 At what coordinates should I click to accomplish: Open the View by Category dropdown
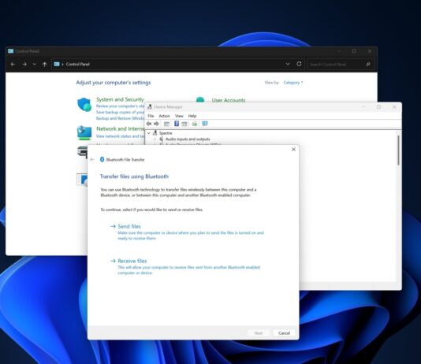coord(293,83)
